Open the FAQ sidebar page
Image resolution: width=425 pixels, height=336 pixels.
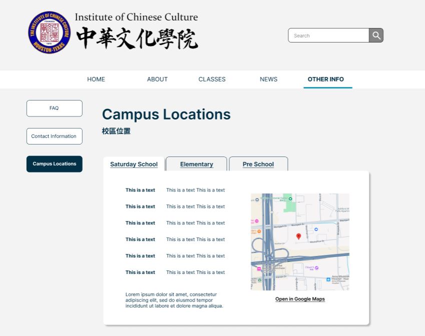(54, 108)
